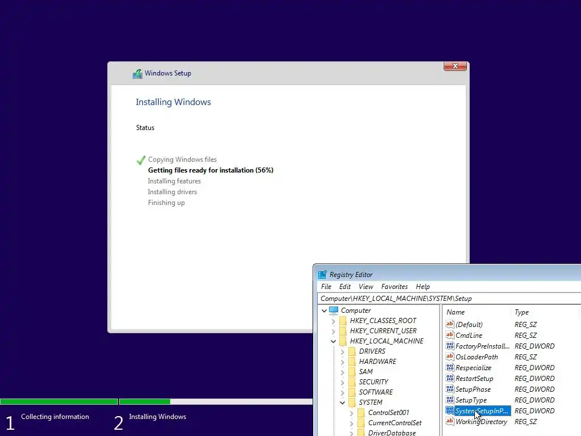Click the RestartSetup DWORD value icon
The height and width of the screenshot is (436, 581).
(450, 378)
